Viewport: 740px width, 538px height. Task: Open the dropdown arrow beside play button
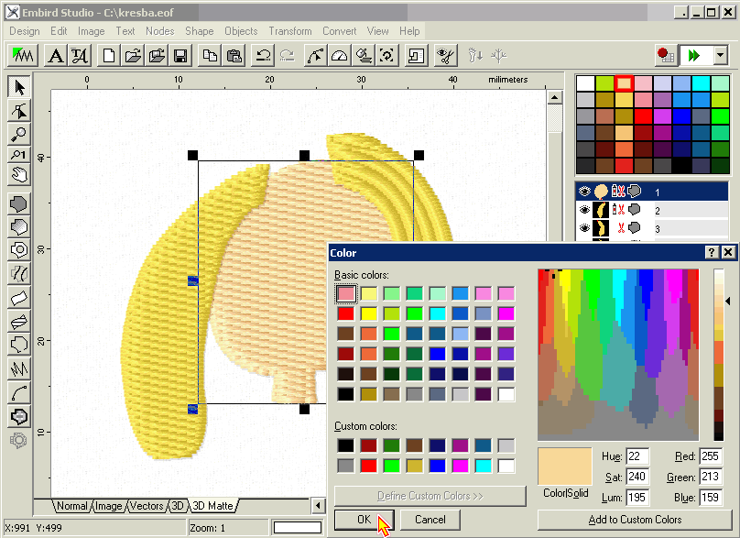pyautogui.click(x=720, y=56)
